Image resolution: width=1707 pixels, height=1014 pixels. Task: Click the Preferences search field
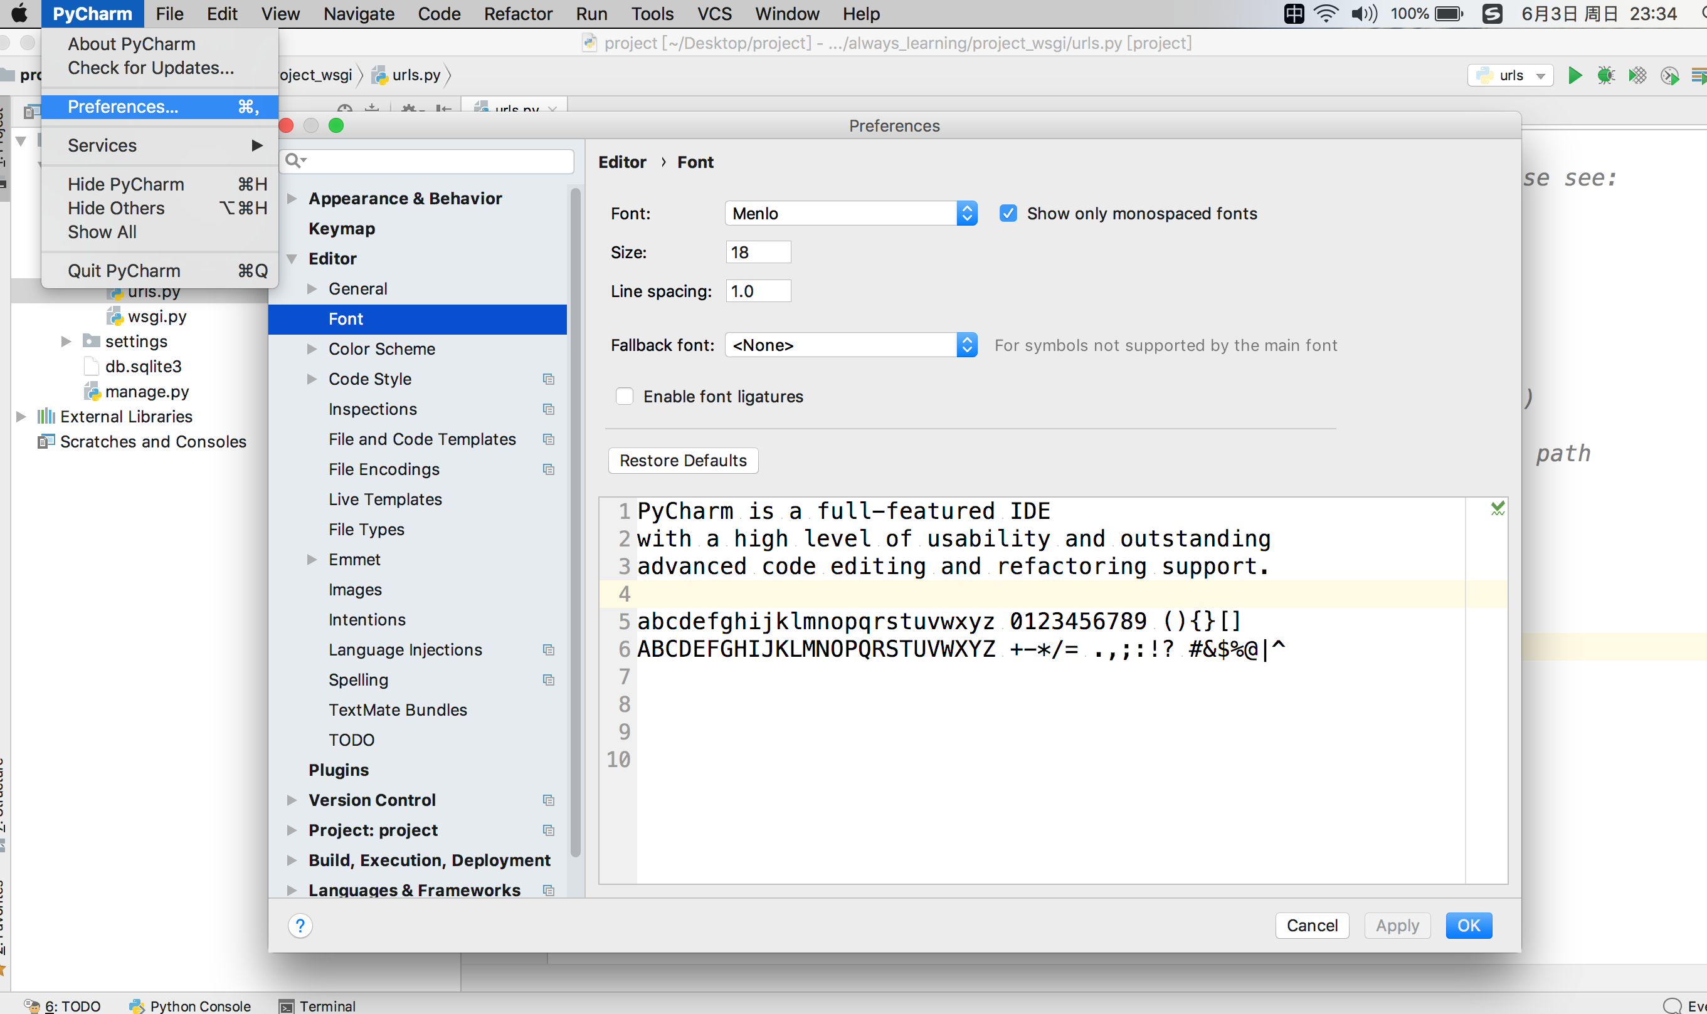[428, 160]
